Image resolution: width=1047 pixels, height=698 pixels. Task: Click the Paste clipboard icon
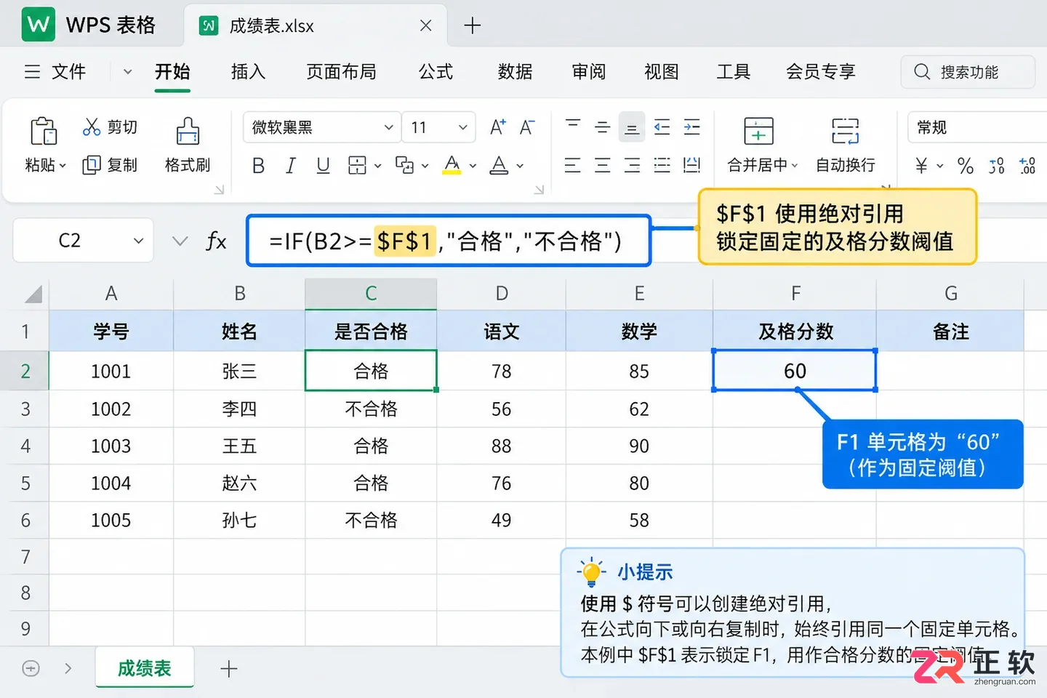44,132
